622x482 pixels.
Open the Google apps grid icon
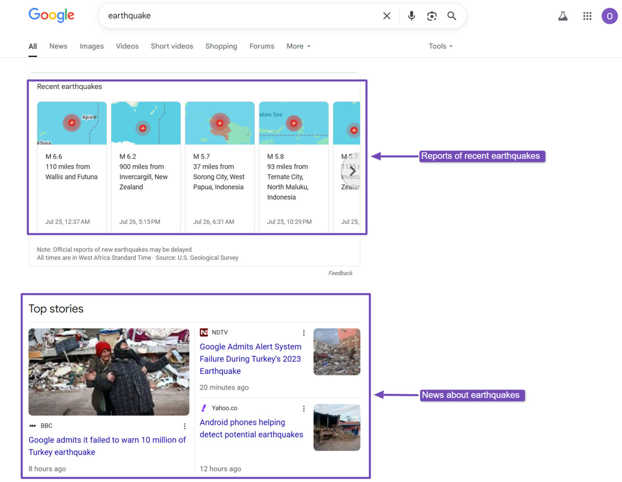[x=587, y=16]
